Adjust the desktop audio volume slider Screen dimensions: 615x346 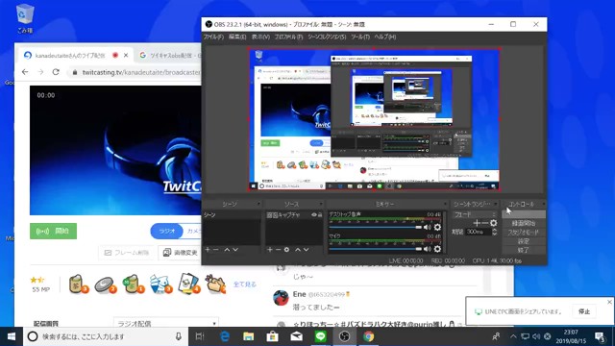(376, 227)
